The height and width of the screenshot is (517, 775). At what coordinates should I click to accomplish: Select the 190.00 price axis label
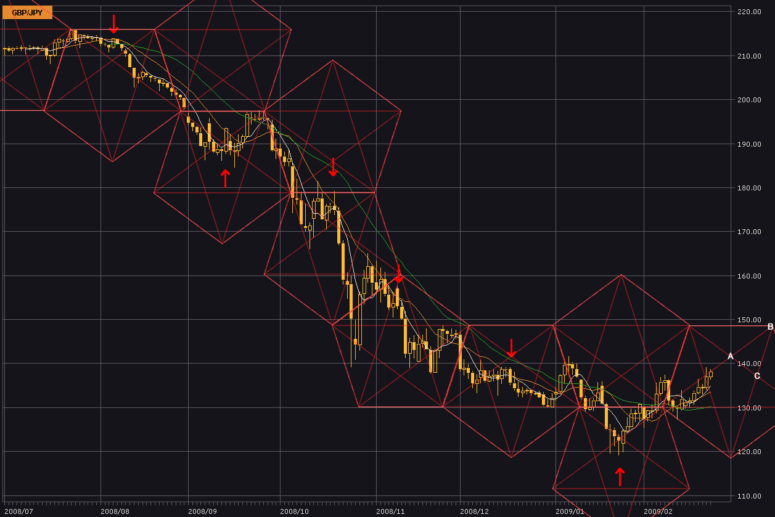tap(748, 144)
